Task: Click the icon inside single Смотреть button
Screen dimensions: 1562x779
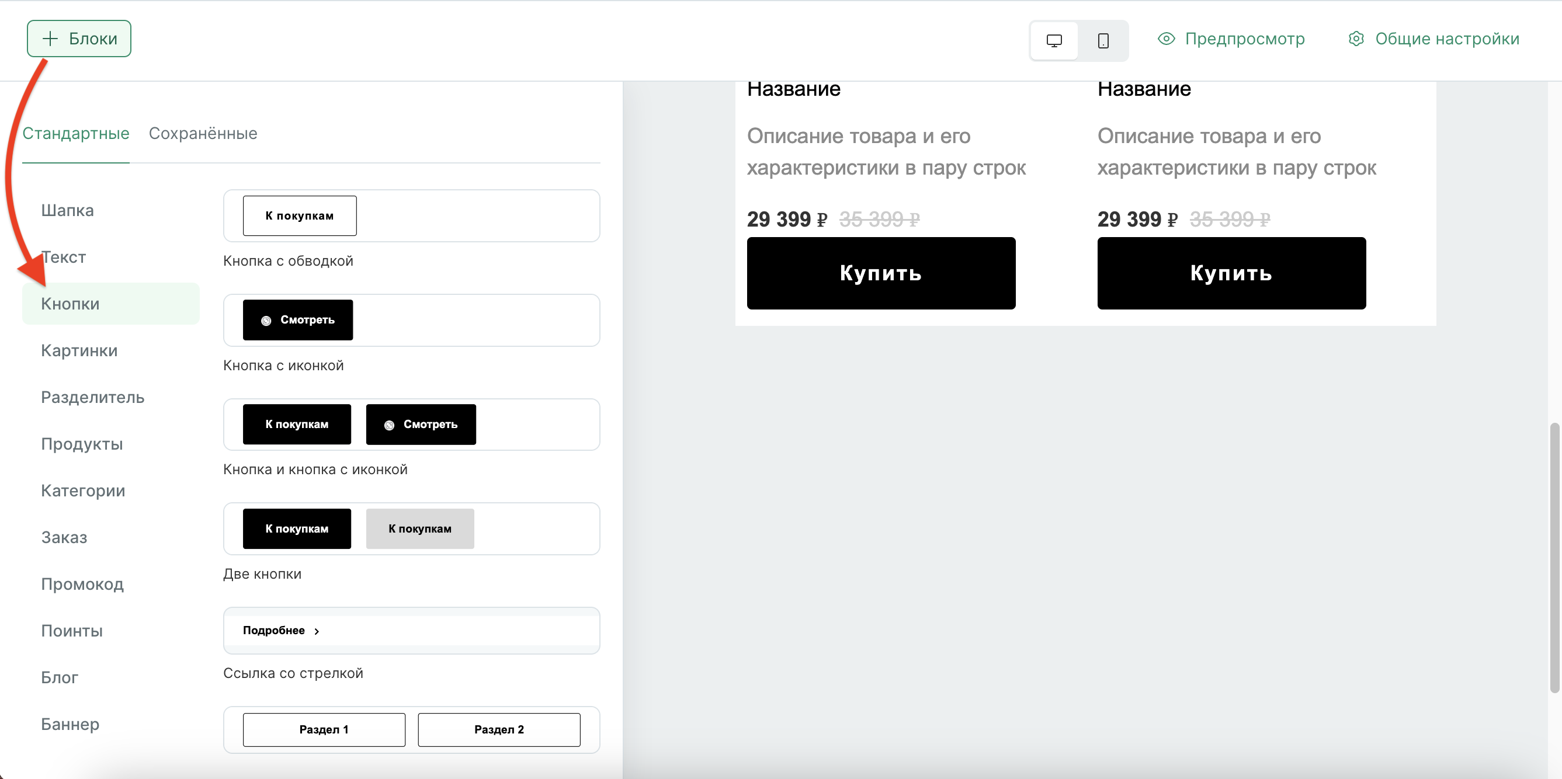Action: (x=266, y=321)
